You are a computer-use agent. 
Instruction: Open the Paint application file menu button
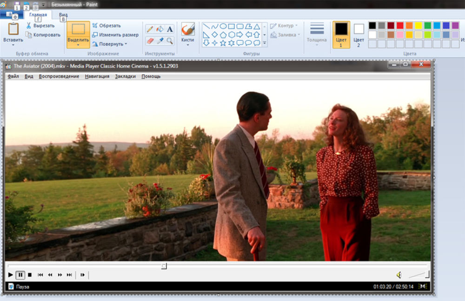point(12,14)
